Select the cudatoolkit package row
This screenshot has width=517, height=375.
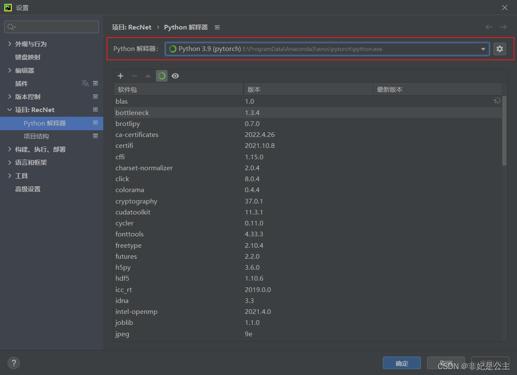(308, 212)
